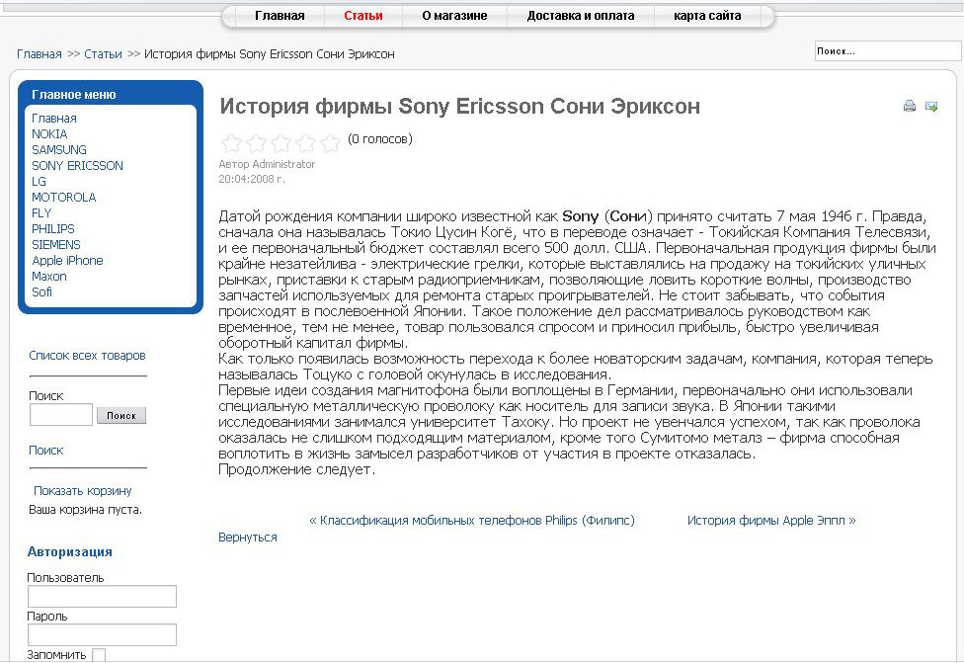Open the FLY category
964x663 pixels.
click(41, 212)
